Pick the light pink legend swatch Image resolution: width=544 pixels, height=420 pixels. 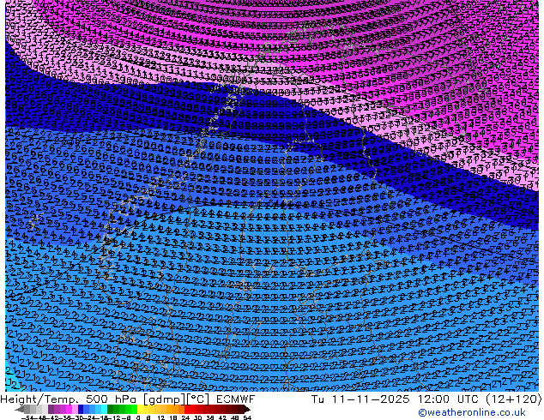coord(75,409)
